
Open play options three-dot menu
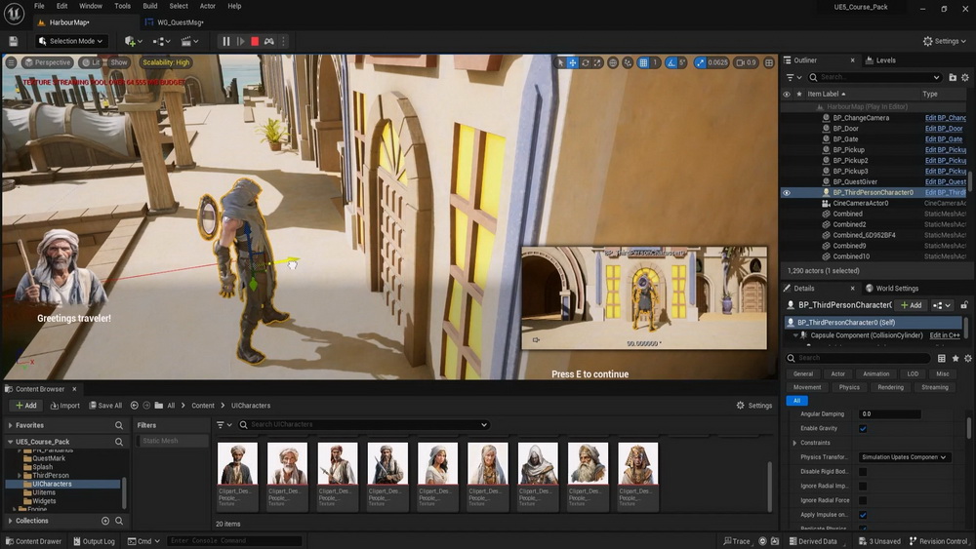283,41
